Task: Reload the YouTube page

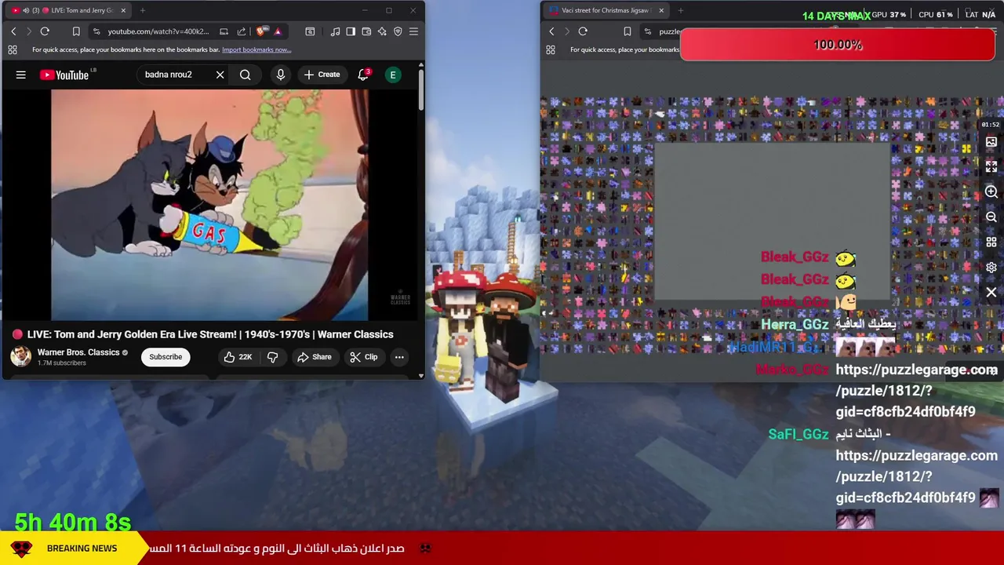Action: [x=45, y=31]
